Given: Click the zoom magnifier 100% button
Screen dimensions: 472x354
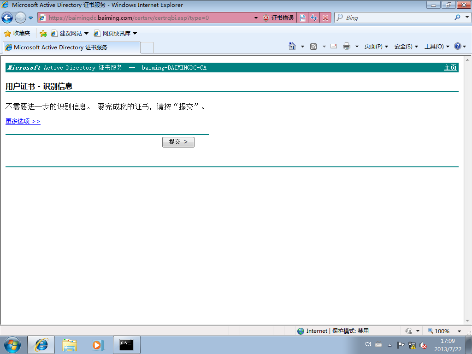Looking at the screenshot, I should pyautogui.click(x=439, y=331).
